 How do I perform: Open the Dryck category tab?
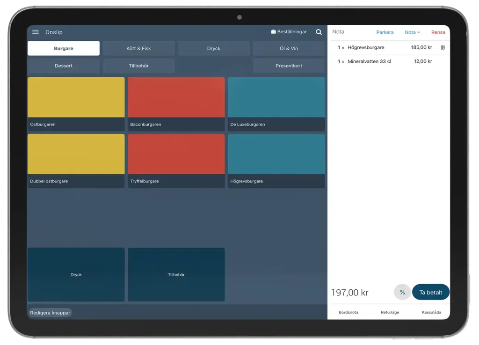(214, 48)
